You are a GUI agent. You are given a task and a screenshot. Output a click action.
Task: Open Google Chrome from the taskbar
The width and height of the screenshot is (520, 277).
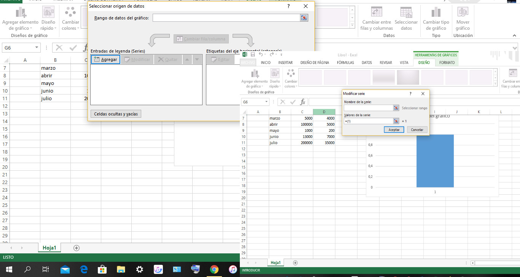point(214,269)
